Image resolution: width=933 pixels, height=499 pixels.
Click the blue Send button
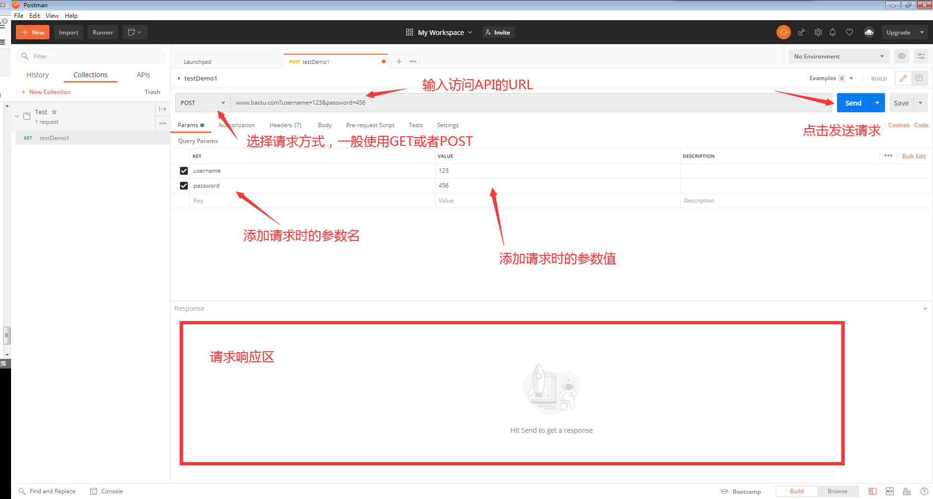click(853, 103)
